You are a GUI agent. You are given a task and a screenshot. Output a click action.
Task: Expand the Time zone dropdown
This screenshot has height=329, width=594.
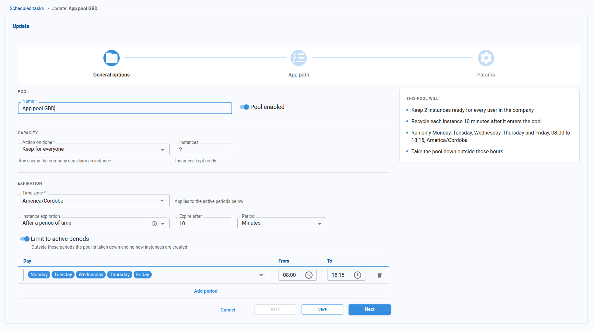pos(94,201)
